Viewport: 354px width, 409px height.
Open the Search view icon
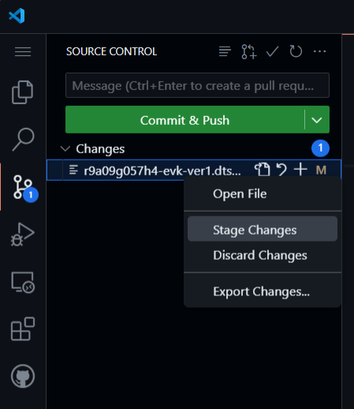click(x=23, y=139)
